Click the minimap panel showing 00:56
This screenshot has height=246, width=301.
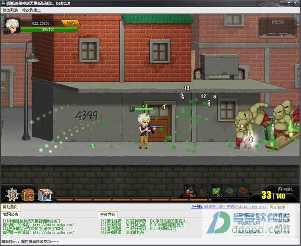tap(277, 28)
